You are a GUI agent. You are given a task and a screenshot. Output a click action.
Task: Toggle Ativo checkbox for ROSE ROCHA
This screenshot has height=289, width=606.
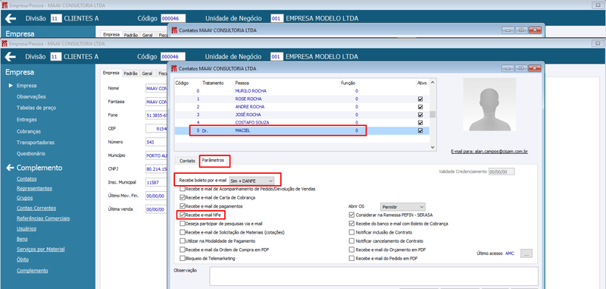click(420, 99)
